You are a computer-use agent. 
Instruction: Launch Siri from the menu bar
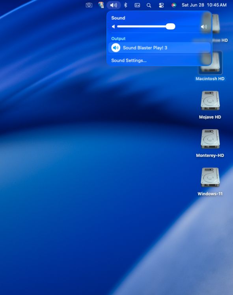174,5
